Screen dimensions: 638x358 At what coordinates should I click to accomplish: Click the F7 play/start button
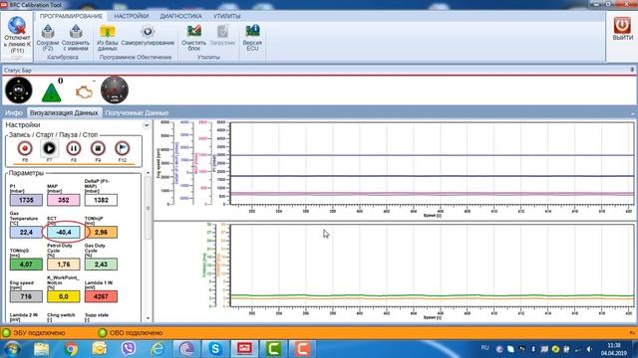(x=49, y=148)
